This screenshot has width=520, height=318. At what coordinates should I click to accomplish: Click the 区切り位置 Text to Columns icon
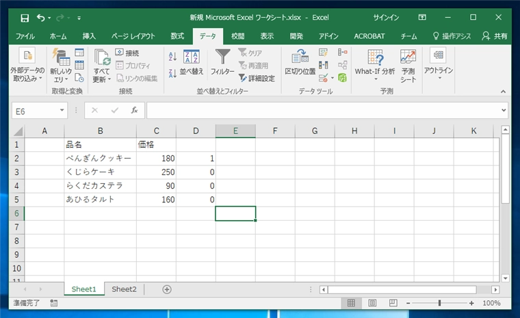[300, 62]
